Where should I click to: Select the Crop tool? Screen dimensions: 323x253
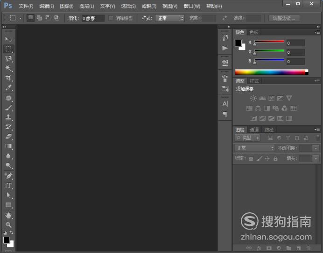pos(8,78)
